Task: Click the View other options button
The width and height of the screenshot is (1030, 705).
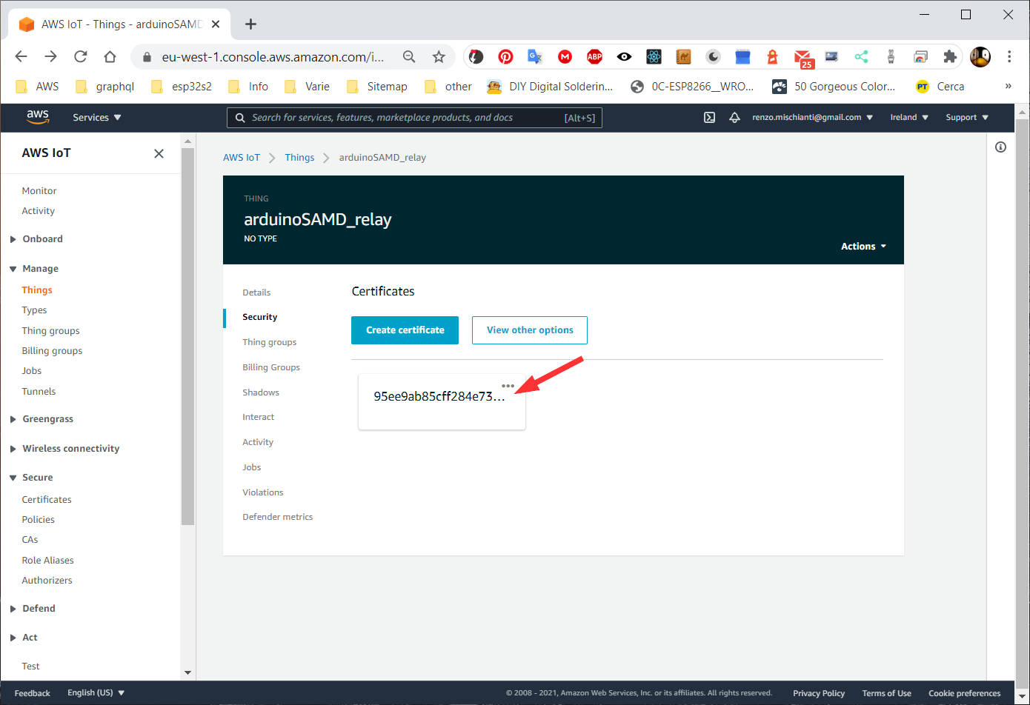Action: [529, 330]
